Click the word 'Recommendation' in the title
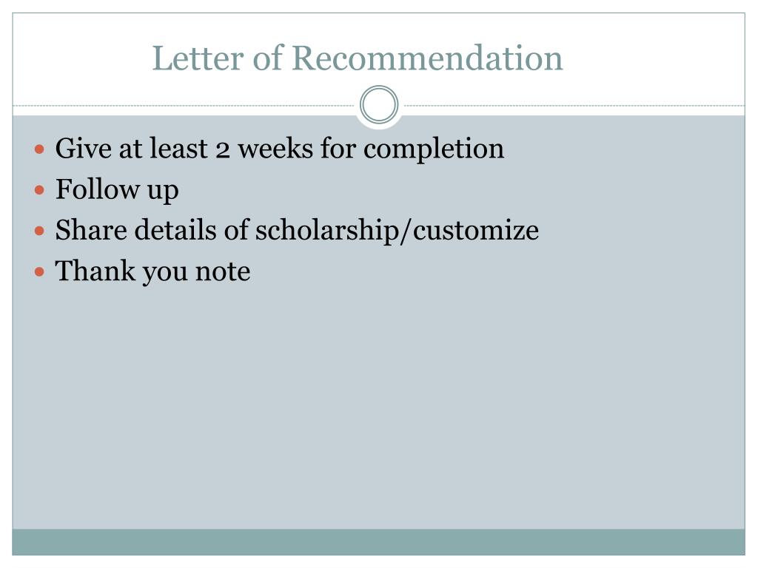Image resolution: width=758 pixels, height=568 pixels. click(x=427, y=58)
